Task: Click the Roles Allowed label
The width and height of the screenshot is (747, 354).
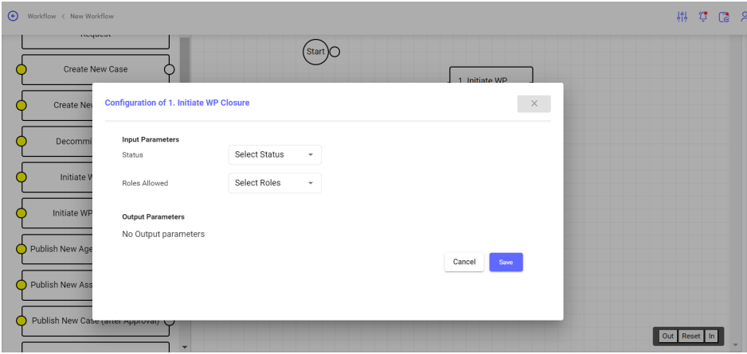Action: pos(145,183)
